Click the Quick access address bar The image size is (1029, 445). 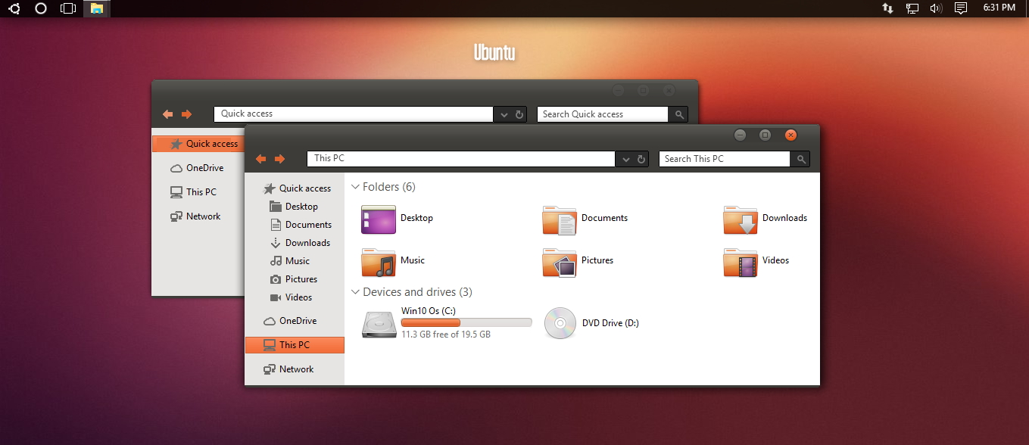354,114
